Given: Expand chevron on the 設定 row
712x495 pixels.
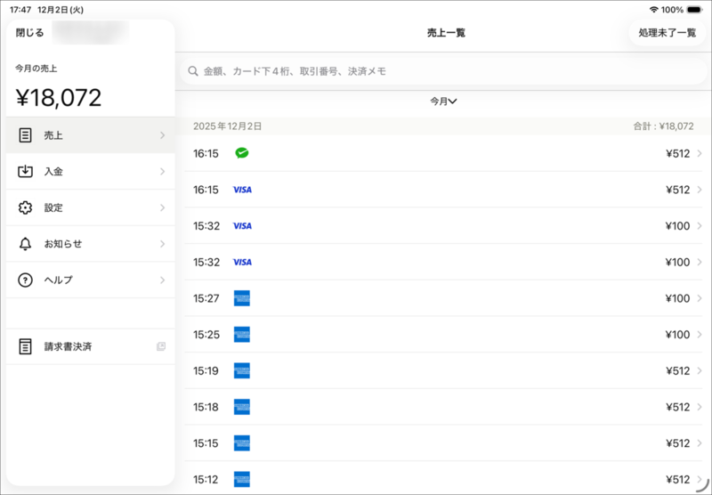Looking at the screenshot, I should tap(163, 207).
